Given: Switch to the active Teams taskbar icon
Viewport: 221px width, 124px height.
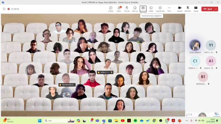Looking at the screenshot, I should point(104,121).
